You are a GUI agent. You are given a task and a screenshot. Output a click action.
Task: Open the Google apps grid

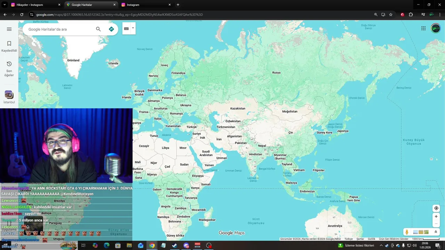pos(423,28)
